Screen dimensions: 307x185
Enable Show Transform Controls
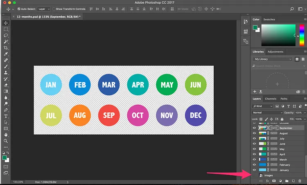click(54, 9)
